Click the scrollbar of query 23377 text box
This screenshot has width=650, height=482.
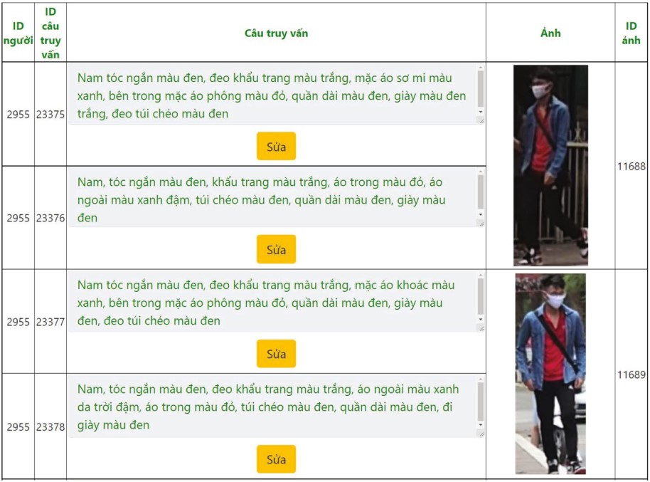(x=481, y=296)
